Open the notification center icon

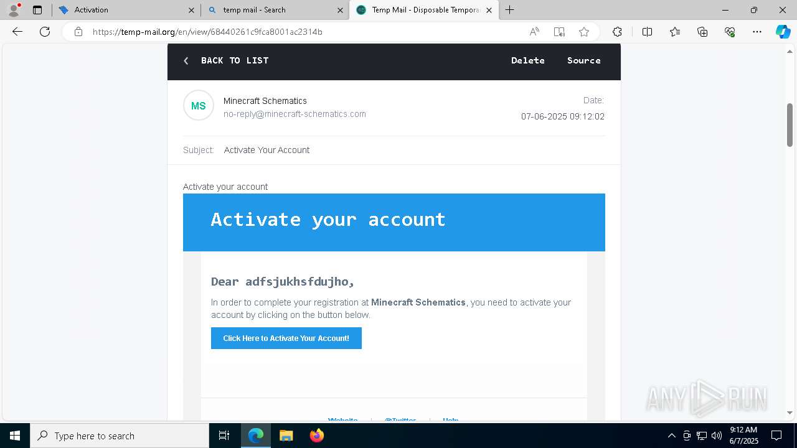click(776, 436)
